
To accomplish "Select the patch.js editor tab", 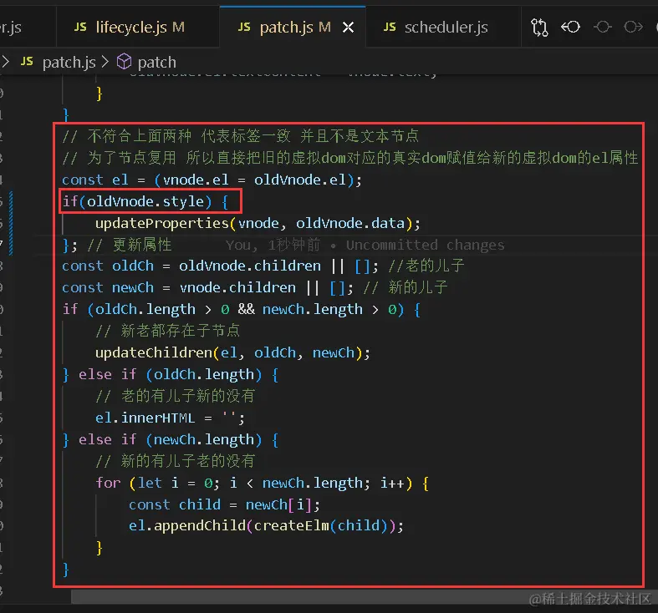I will click(x=293, y=28).
